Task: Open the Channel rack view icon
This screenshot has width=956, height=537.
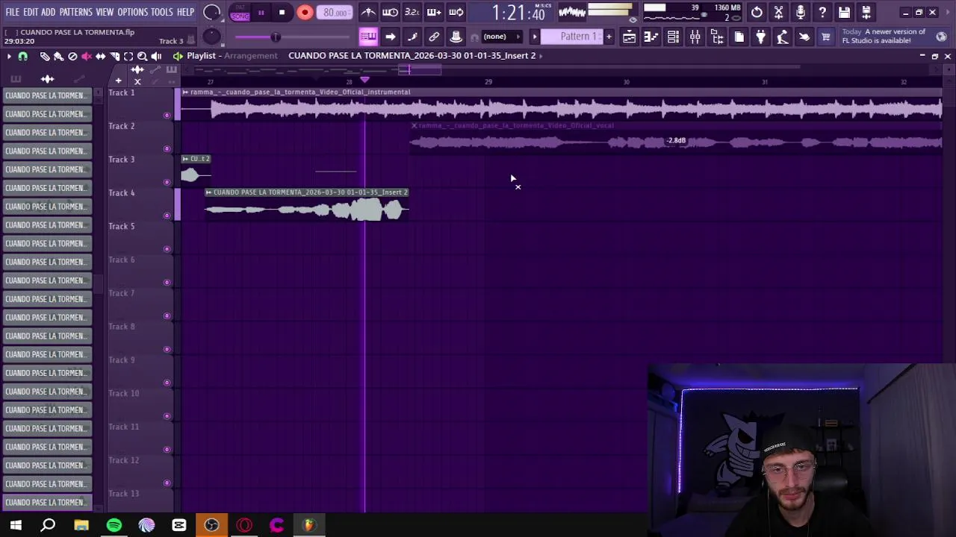Action: [x=673, y=37]
